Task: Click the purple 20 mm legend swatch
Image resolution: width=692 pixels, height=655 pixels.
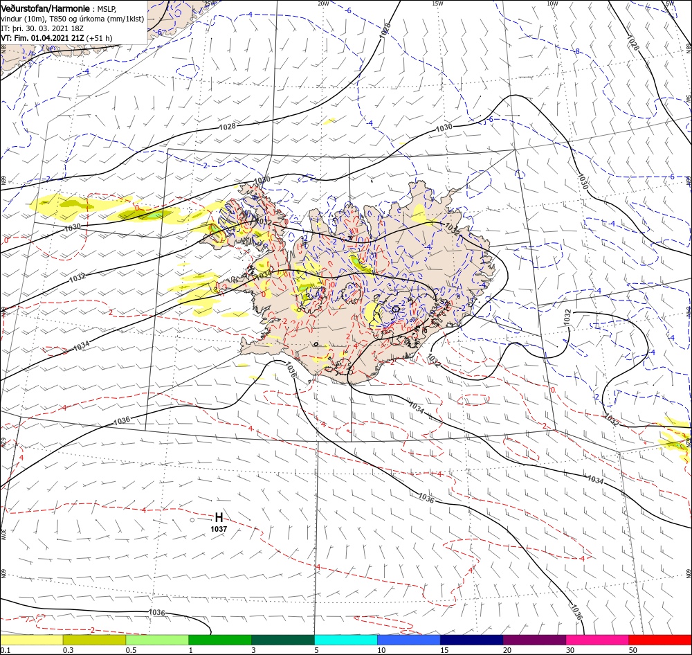Action: coord(534,640)
